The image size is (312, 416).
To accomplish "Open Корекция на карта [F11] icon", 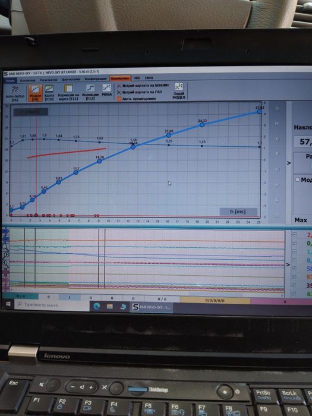I will click(68, 92).
